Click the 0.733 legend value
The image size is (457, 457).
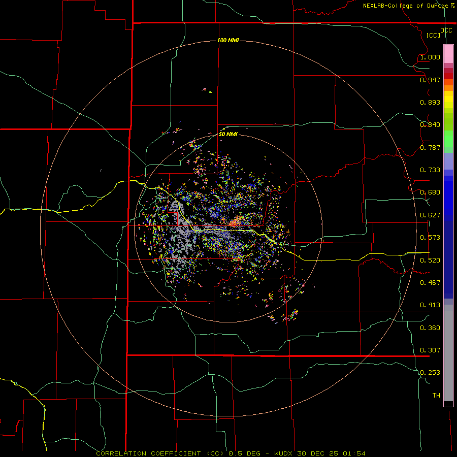pos(430,170)
